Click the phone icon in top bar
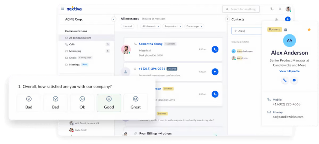The width and height of the screenshot is (319, 144). pos(272,9)
